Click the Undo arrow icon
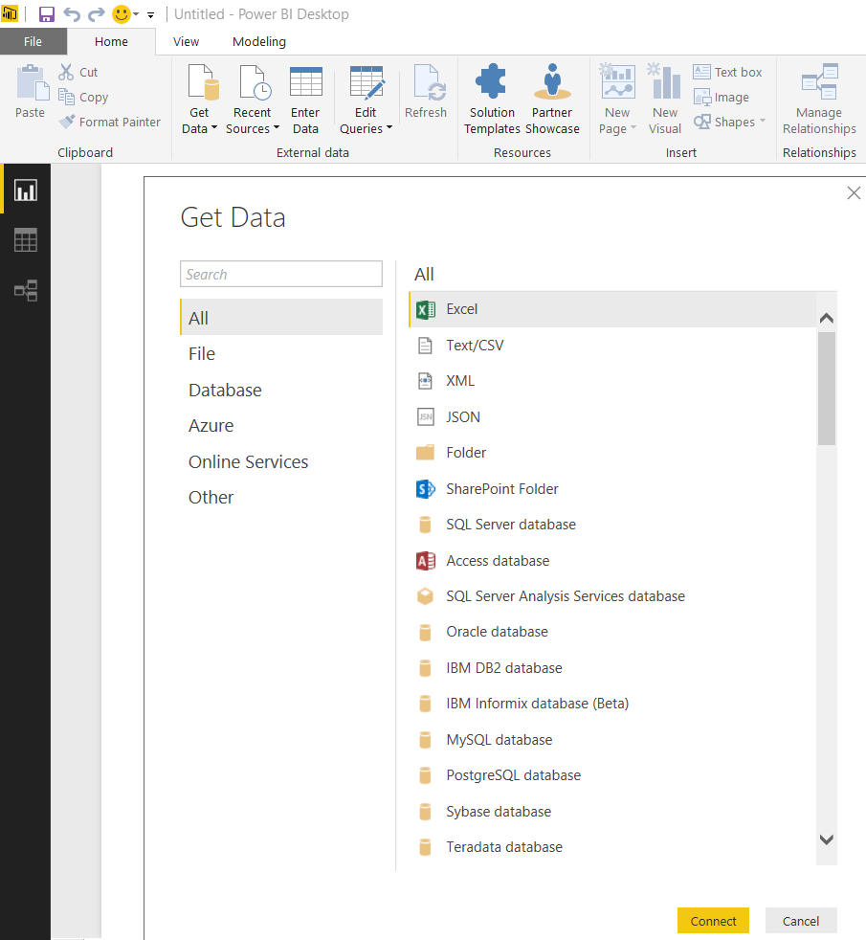866x940 pixels. 72,14
